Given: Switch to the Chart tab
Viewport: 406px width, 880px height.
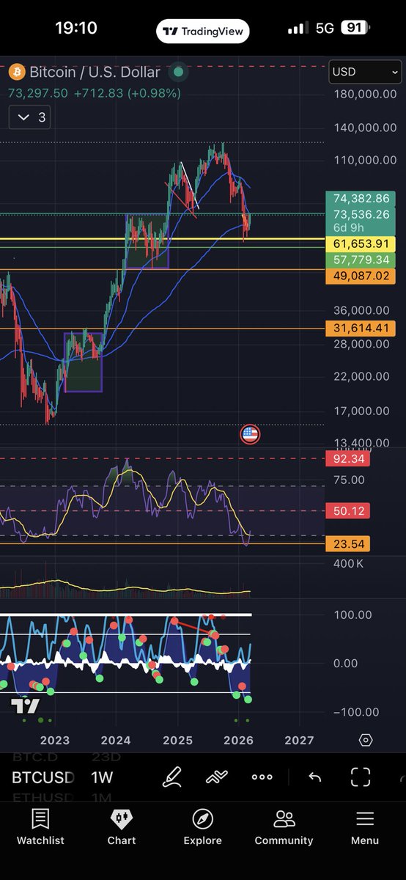Looking at the screenshot, I should pyautogui.click(x=122, y=827).
